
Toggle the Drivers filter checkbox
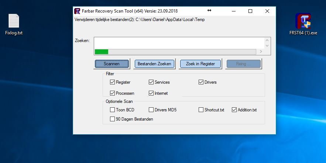click(x=201, y=82)
